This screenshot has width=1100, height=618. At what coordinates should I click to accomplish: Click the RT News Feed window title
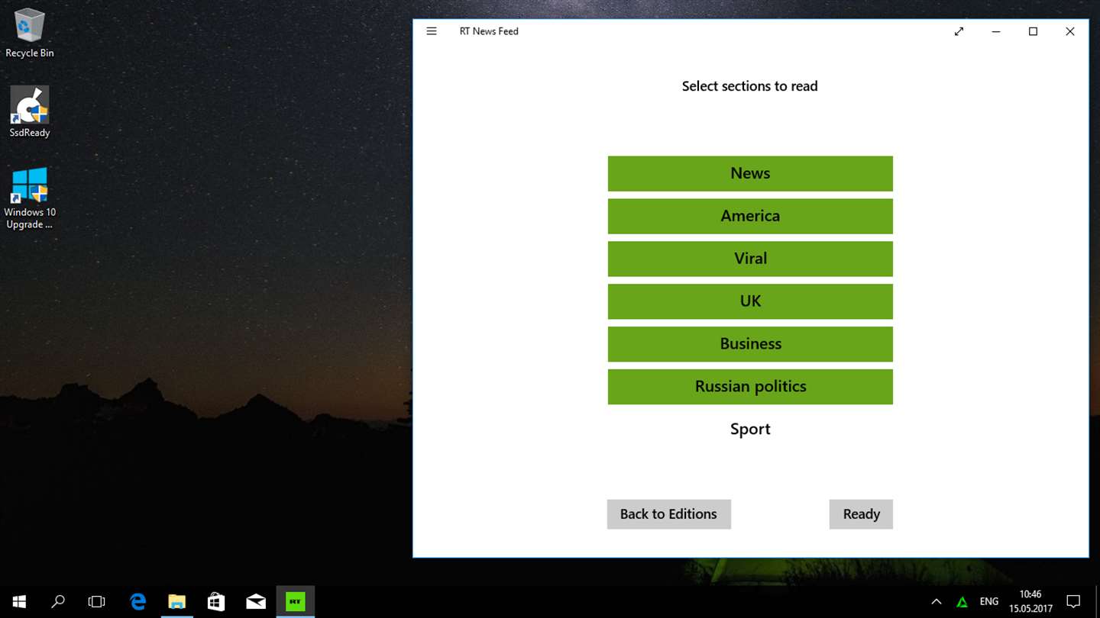489,31
